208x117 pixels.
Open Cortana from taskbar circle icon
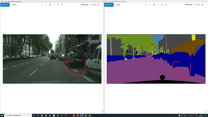click(34, 116)
